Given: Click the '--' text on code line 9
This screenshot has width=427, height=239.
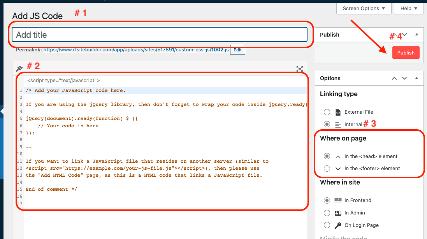Looking at the screenshot, I should 28,147.
